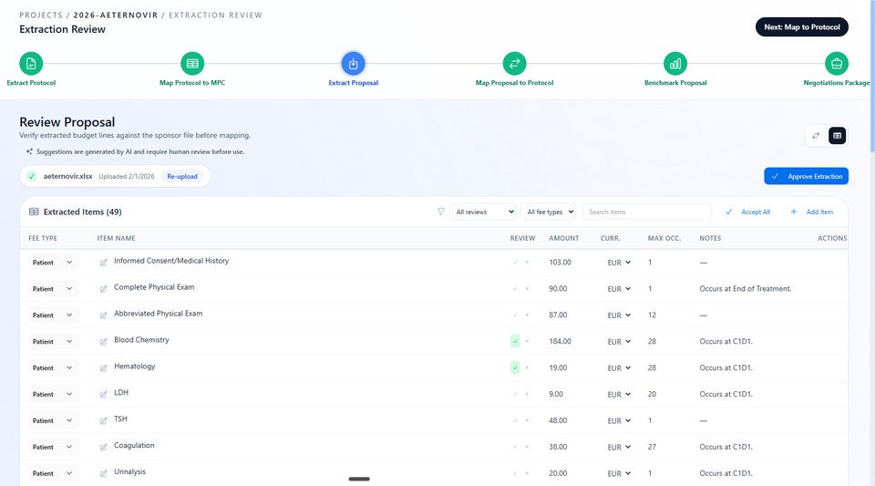Open the Negotiations Package step icon
This screenshot has width=875, height=486.
click(836, 64)
